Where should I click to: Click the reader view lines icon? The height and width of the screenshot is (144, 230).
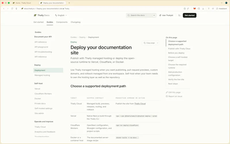click(209, 9)
